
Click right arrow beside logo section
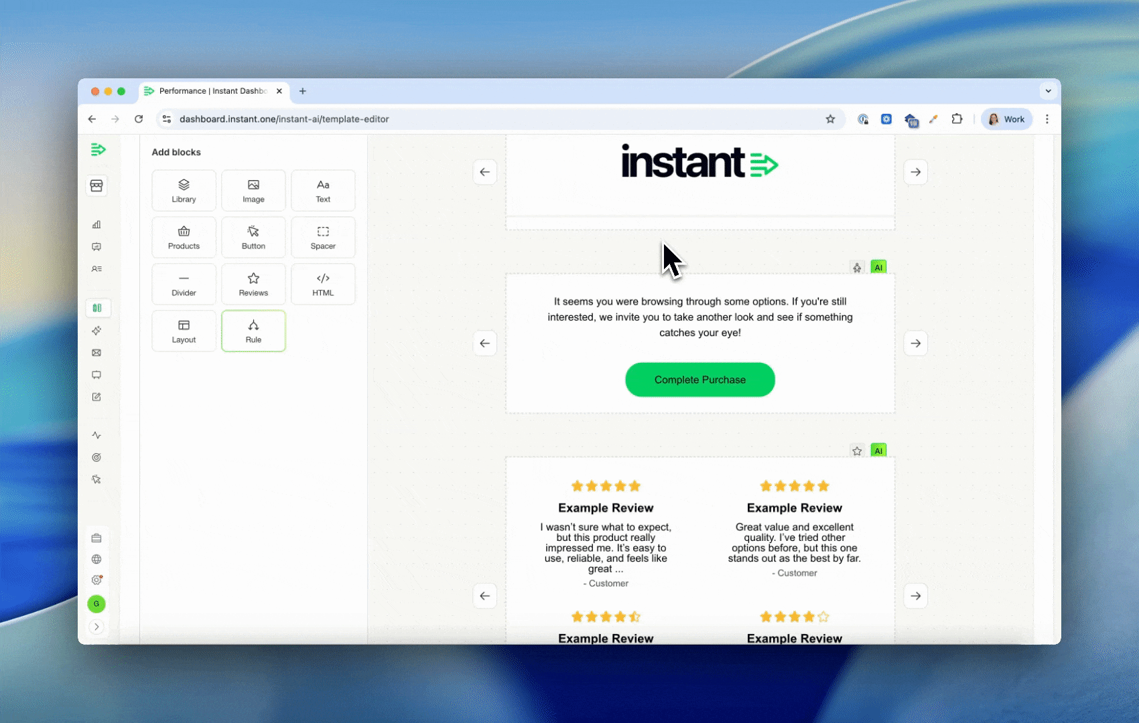[x=915, y=172]
